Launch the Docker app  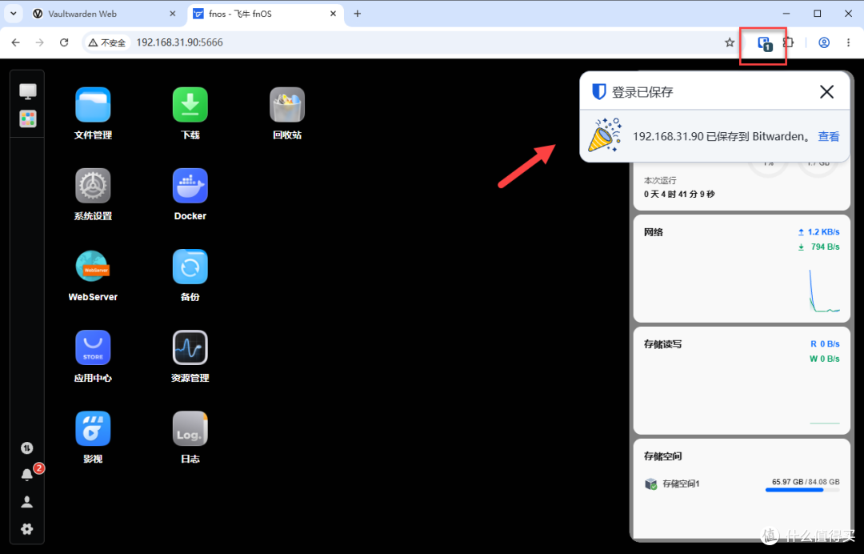pos(190,186)
